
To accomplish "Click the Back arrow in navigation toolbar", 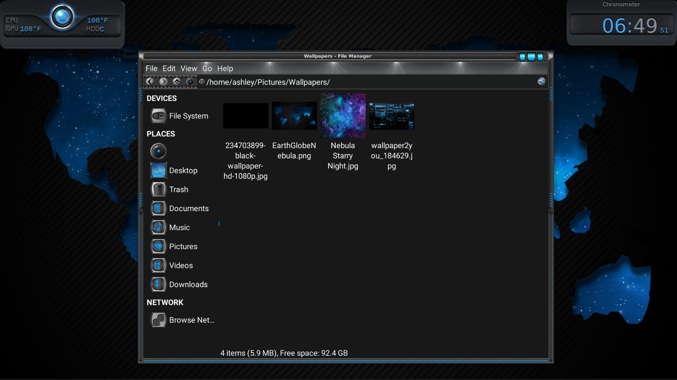I will (x=150, y=81).
